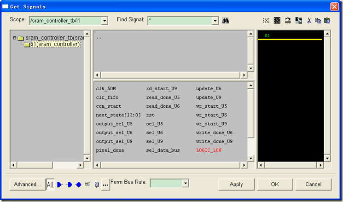This screenshot has height=202, width=343.
Task: Toggle the ALL signal filter
Action: coord(50,185)
